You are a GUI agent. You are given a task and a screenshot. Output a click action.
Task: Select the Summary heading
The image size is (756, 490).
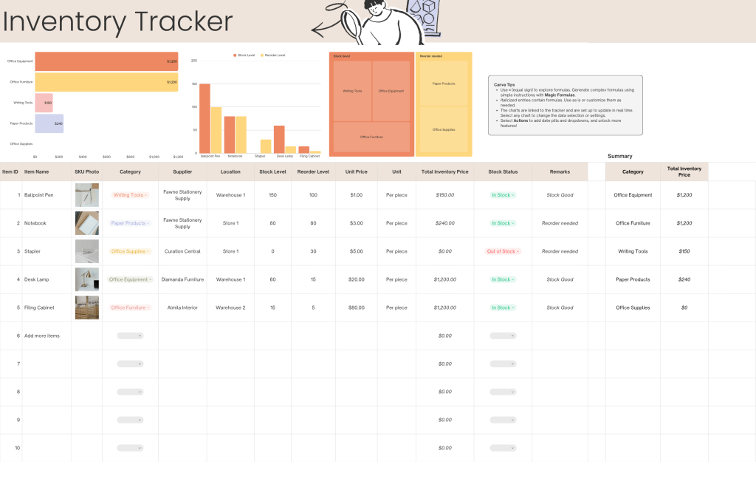tap(620, 156)
